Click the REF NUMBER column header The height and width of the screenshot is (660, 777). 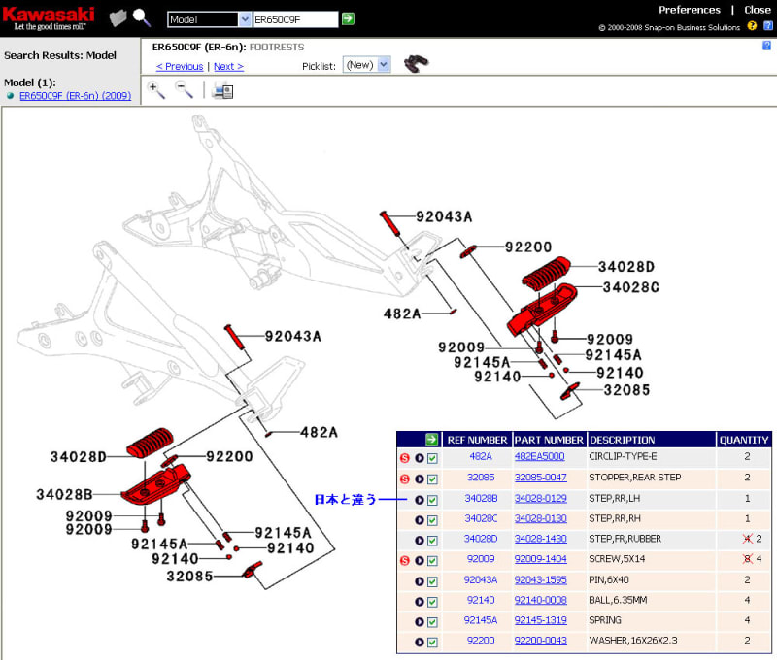point(477,440)
